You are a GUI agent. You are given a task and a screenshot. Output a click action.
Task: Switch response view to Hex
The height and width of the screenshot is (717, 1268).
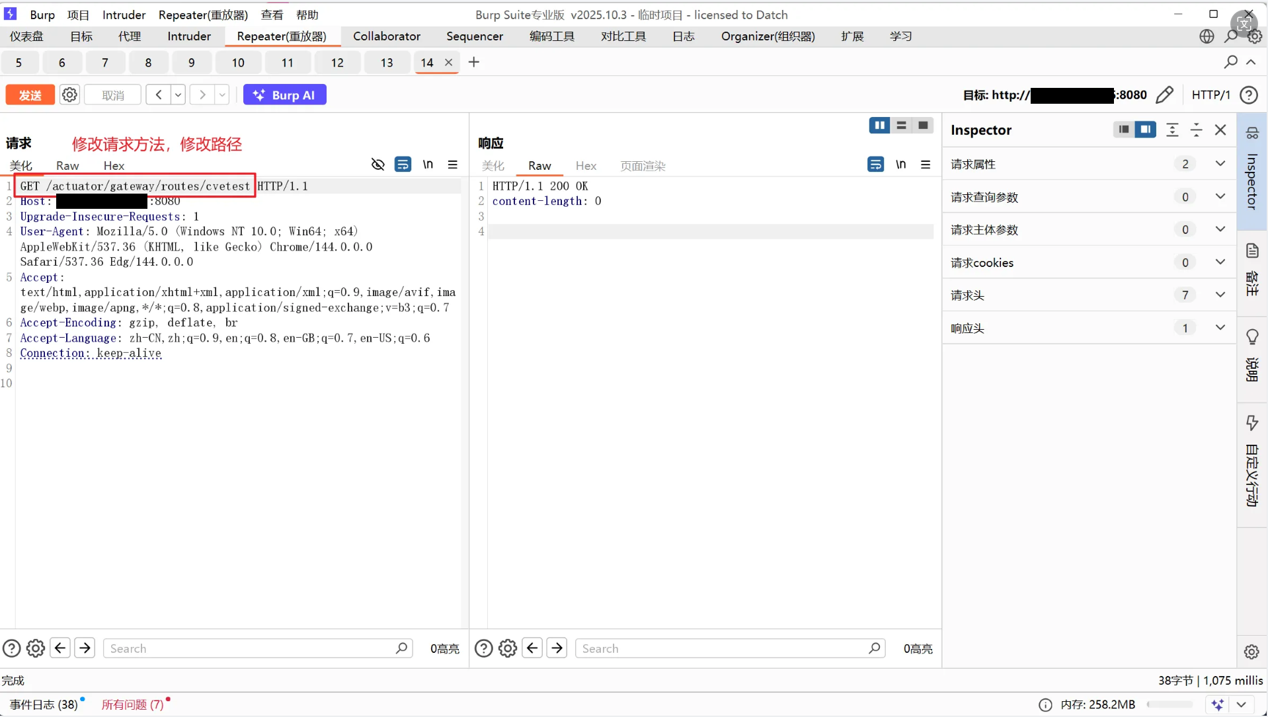[586, 166]
